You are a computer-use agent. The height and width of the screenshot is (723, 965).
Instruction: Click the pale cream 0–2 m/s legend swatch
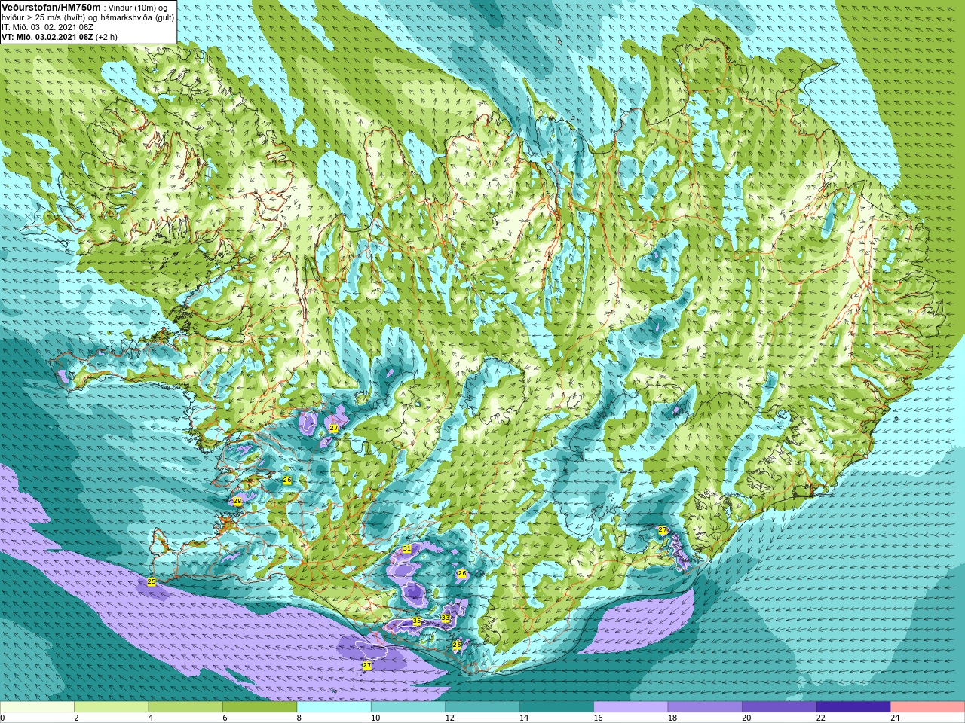[x=37, y=707]
